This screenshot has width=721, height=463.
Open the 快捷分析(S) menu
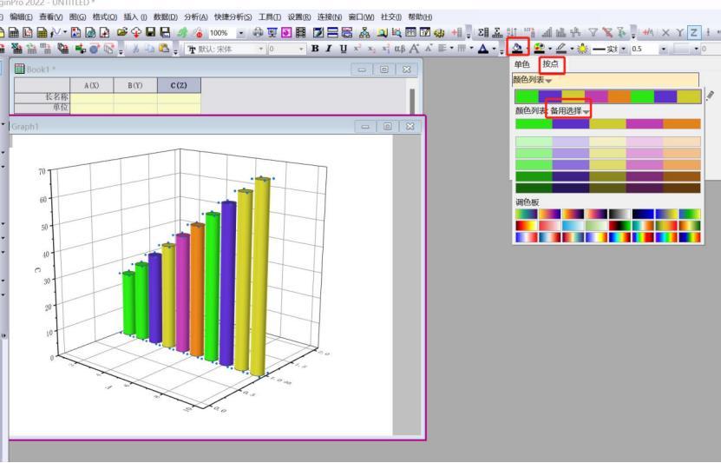[233, 17]
